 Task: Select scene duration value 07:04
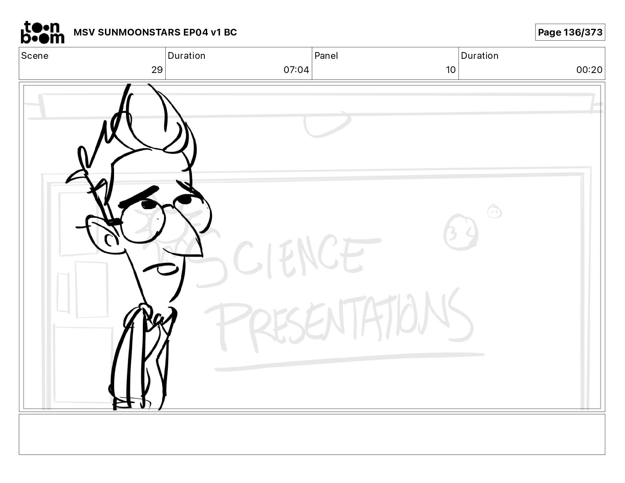[x=296, y=70]
